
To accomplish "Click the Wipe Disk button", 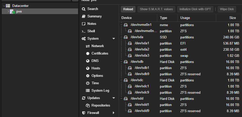I will click(x=227, y=9).
